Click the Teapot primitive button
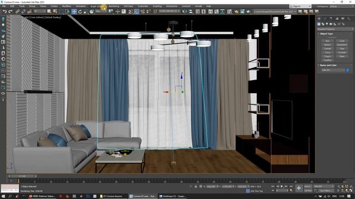355x199 pixels. (x=328, y=56)
